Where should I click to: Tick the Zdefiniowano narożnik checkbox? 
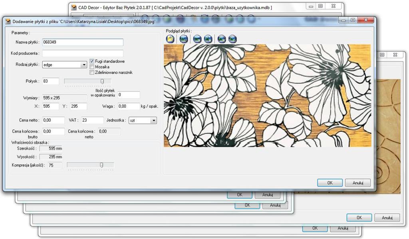click(92, 72)
